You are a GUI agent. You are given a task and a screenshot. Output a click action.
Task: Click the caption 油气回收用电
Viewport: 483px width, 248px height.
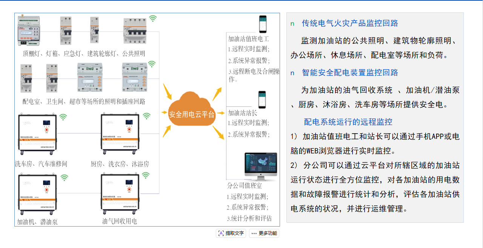120,221
